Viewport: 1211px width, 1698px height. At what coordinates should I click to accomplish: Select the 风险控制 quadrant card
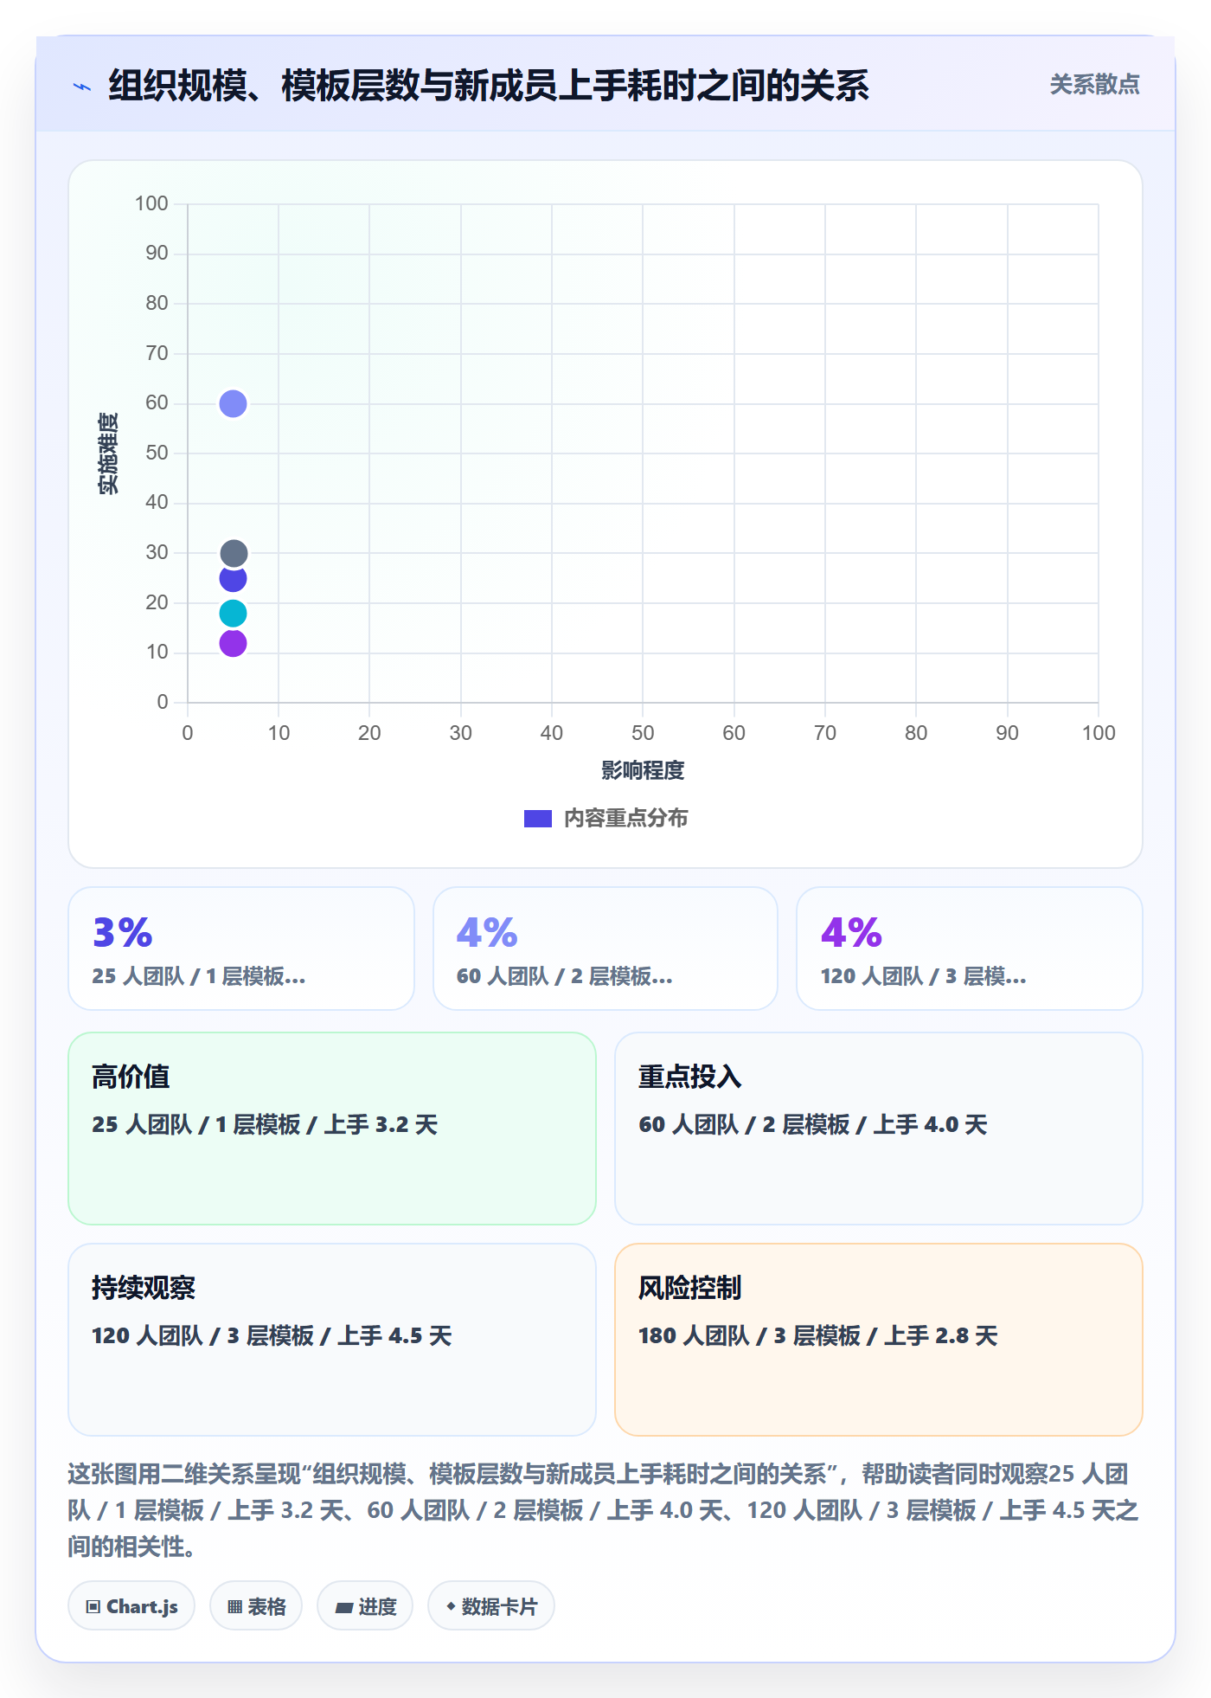(879, 1340)
